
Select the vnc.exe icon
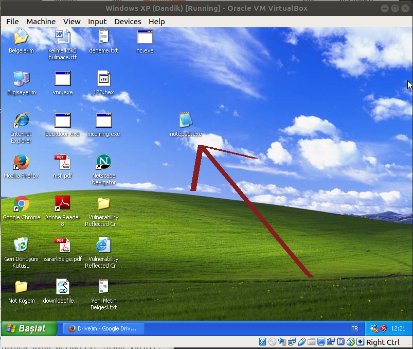63,78
